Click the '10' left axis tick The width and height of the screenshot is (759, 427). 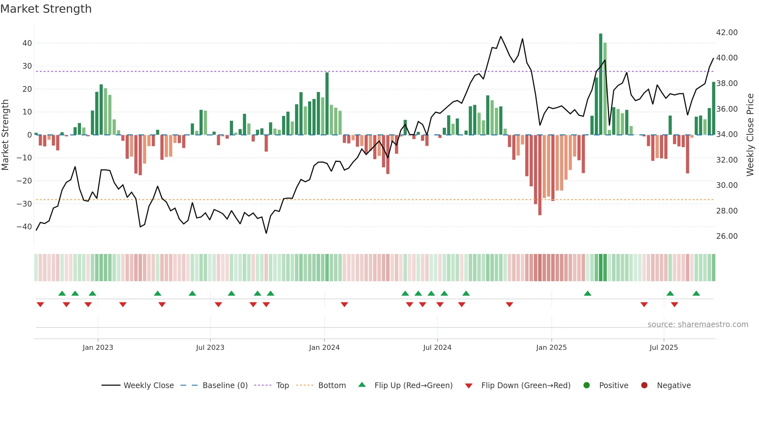point(27,112)
